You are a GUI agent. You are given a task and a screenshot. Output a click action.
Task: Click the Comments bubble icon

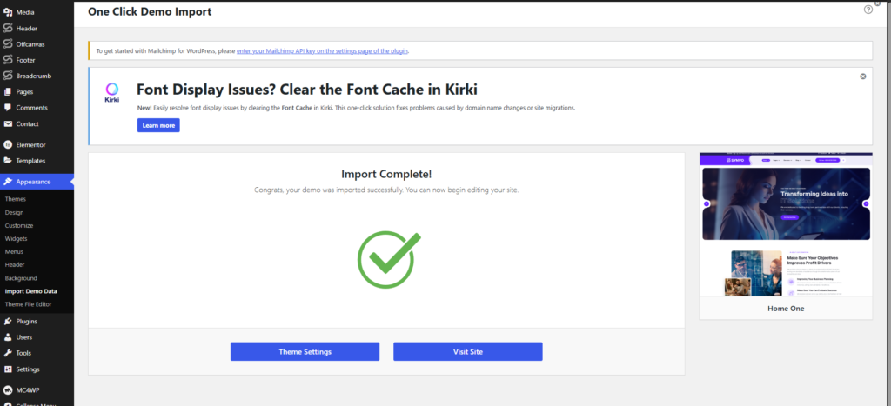pos(8,108)
